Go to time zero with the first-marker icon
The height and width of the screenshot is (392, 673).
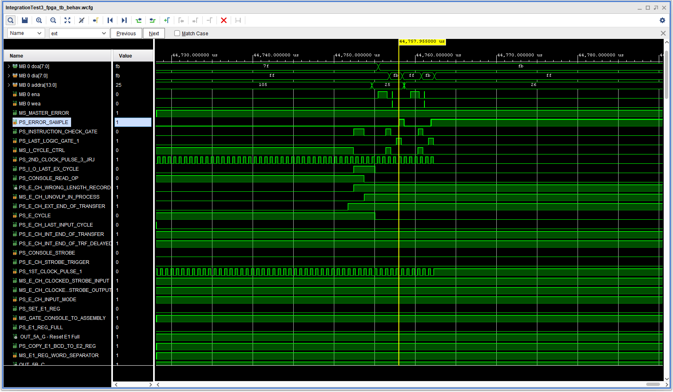[x=110, y=20]
